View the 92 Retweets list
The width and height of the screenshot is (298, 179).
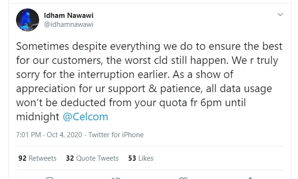coord(37,158)
